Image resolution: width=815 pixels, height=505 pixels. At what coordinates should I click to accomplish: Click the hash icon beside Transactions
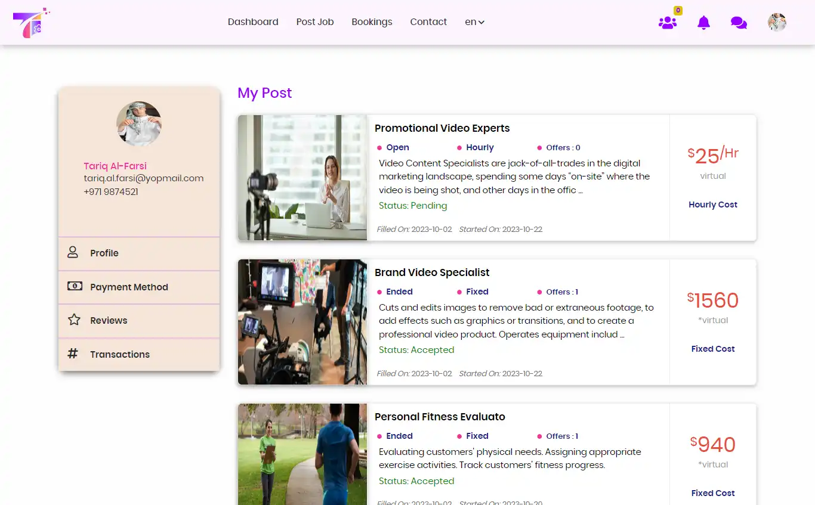[x=72, y=354]
